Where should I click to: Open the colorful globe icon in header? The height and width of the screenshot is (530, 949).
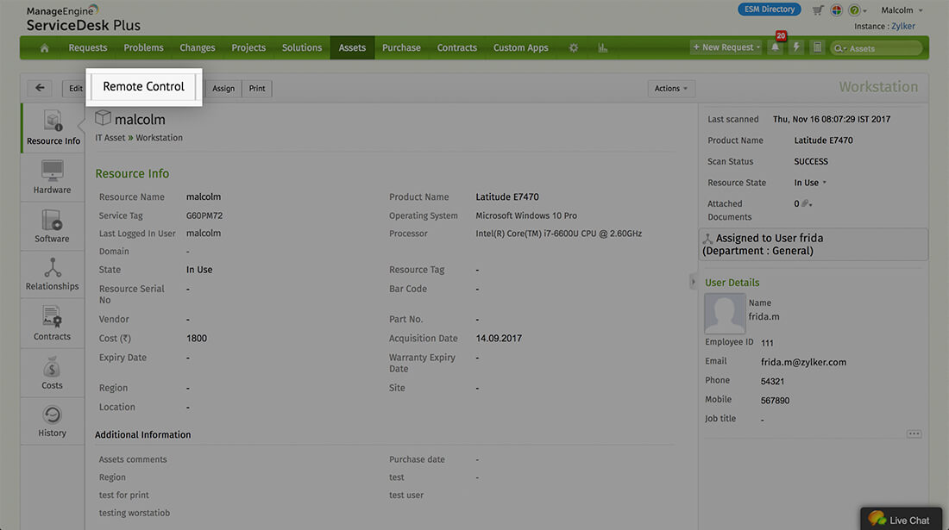point(837,10)
